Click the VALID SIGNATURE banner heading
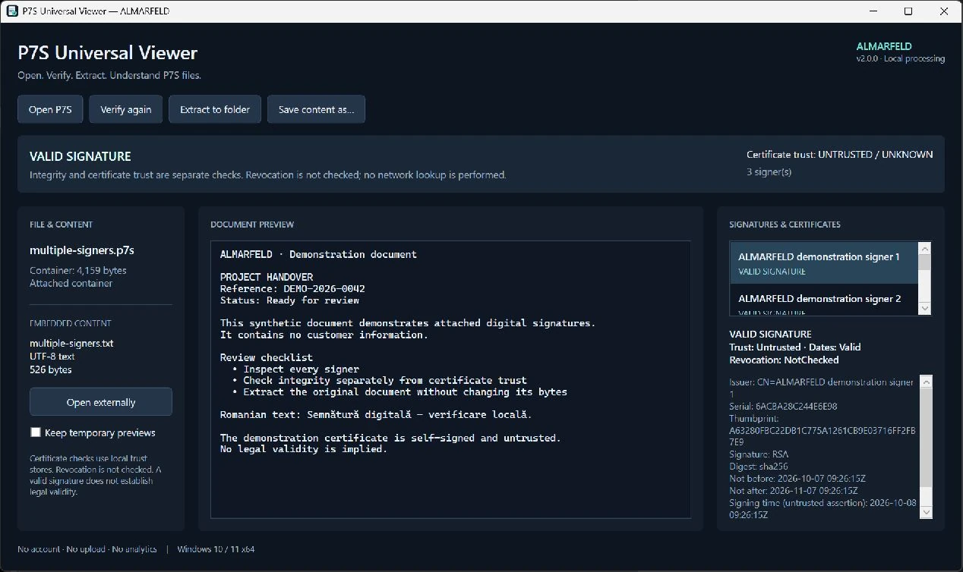This screenshot has height=572, width=963. click(80, 156)
